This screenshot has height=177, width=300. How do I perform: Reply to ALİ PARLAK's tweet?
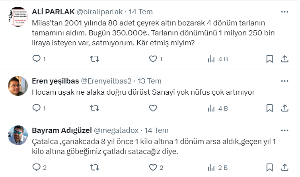pyautogui.click(x=37, y=59)
